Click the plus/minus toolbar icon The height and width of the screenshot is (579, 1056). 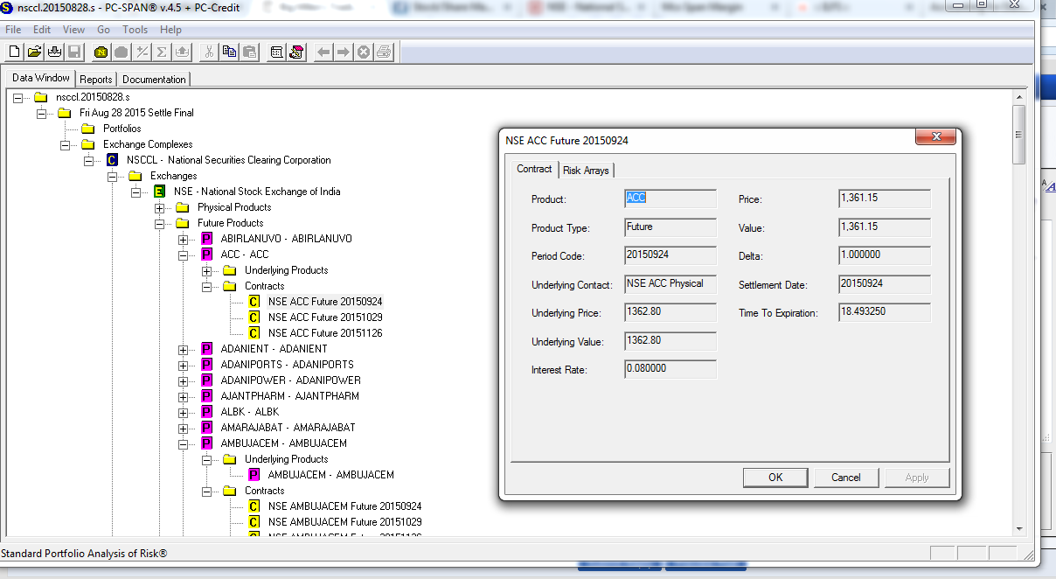click(x=142, y=52)
